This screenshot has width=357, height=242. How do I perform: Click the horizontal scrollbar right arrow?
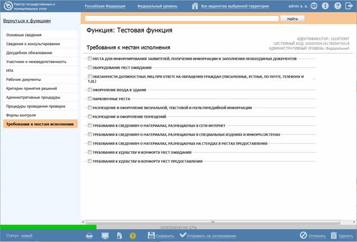click(354, 222)
